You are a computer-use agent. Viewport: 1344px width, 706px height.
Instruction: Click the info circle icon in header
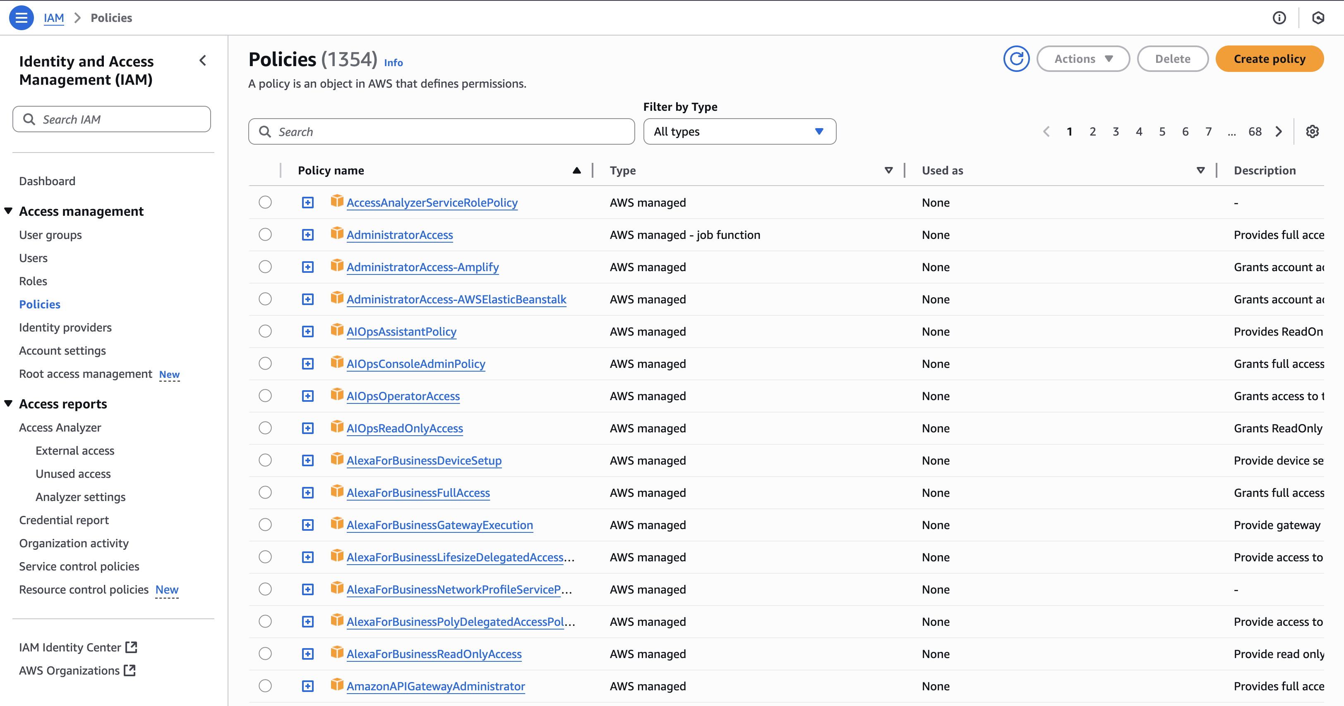tap(1279, 18)
